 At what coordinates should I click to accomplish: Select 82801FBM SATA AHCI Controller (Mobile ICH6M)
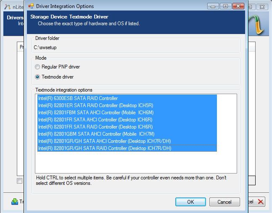(x=127, y=113)
